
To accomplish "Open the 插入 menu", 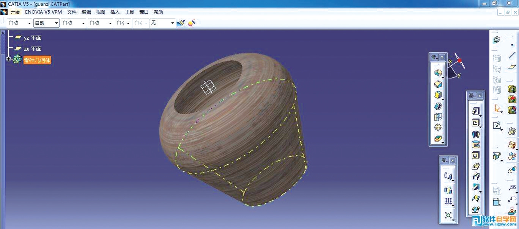I will coord(115,12).
